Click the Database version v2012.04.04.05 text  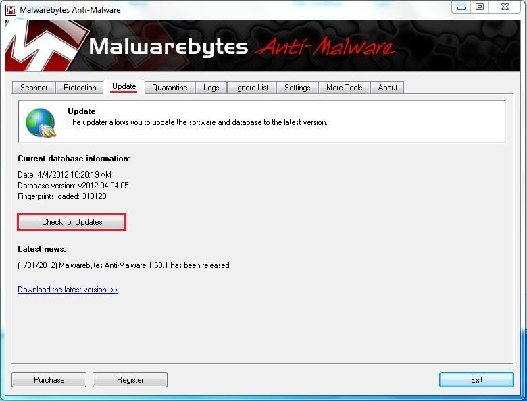coord(73,186)
